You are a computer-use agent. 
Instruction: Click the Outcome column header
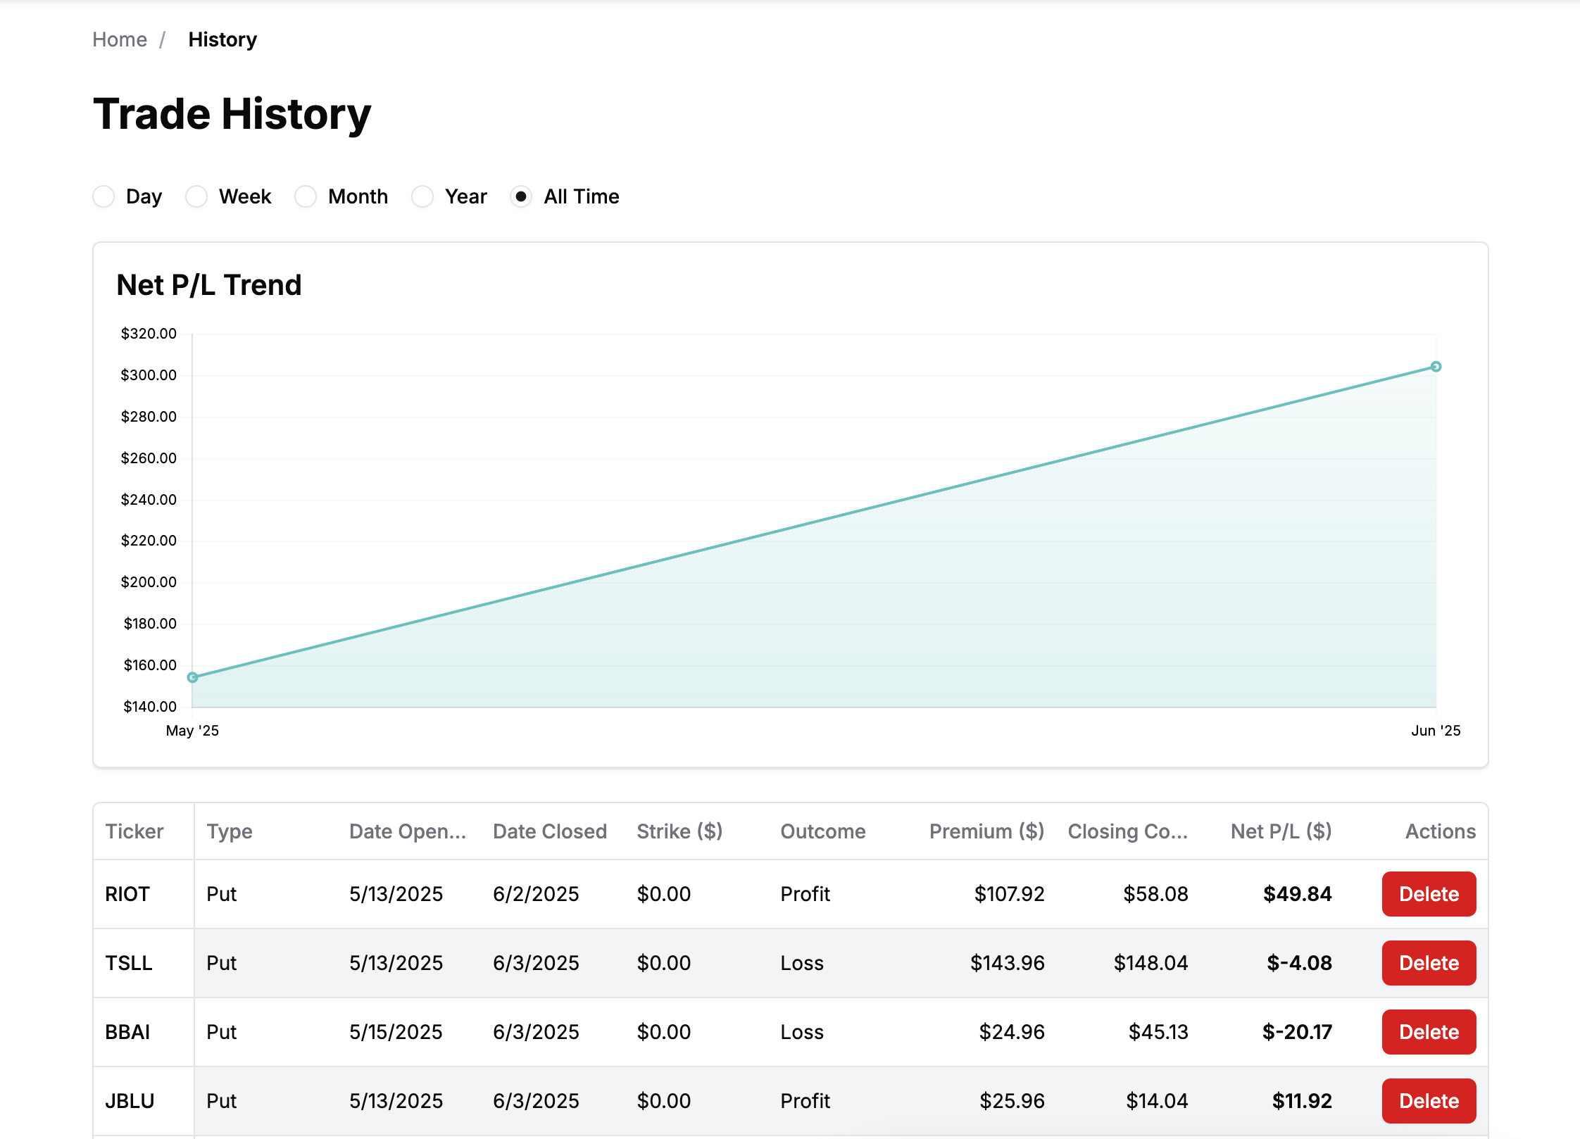coord(822,831)
